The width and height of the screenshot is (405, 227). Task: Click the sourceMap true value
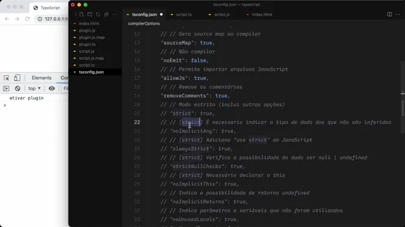206,43
